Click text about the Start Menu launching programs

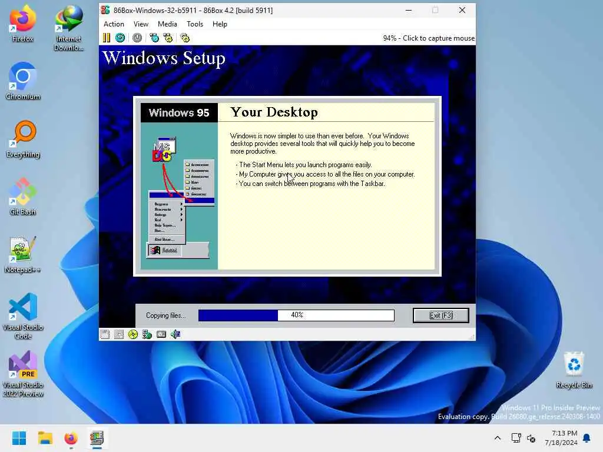point(304,165)
